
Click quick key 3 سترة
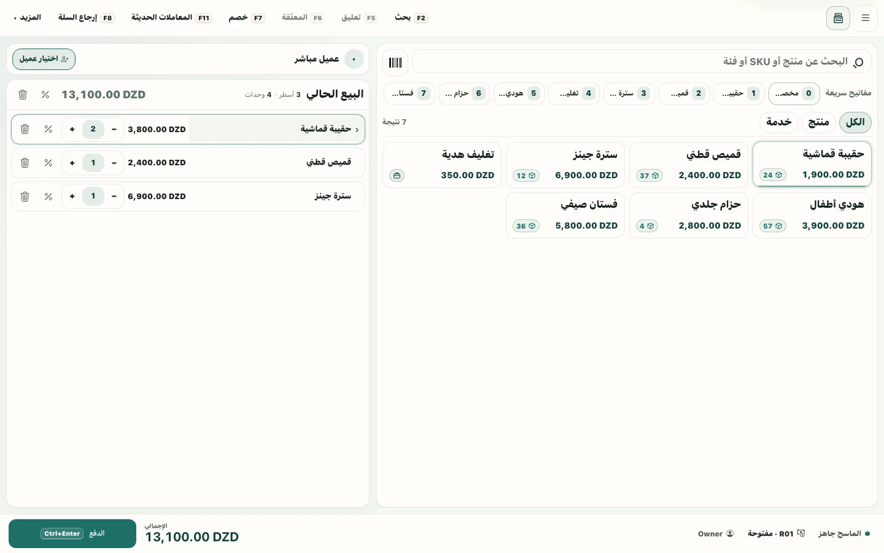629,93
